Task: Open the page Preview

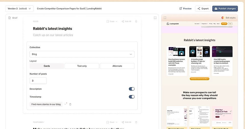Action: click(x=185, y=9)
